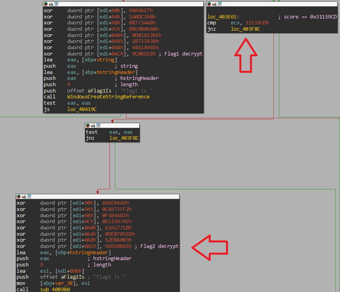Select the xor value 0D01612BEh

147,35
